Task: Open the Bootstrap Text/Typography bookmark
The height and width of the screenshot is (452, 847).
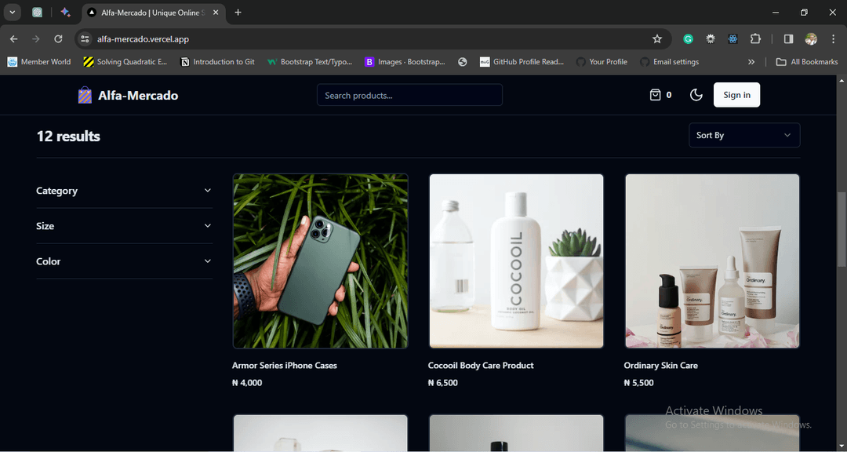Action: pos(310,62)
